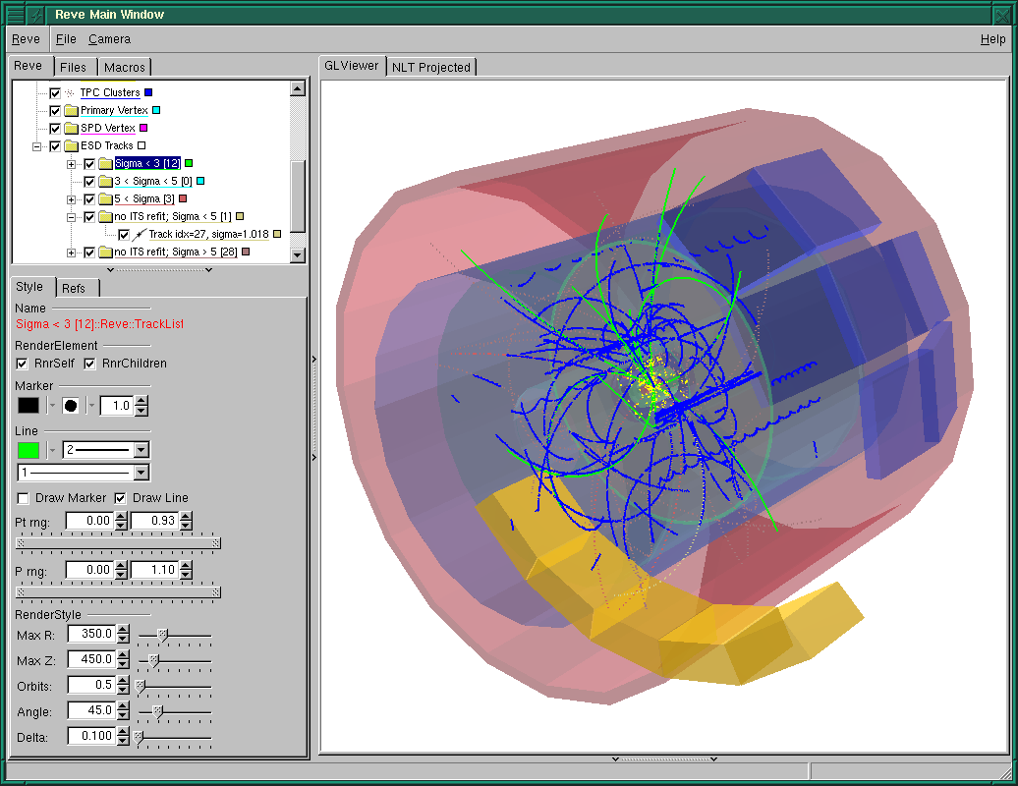
Task: Click Help in the top-right corner
Action: (992, 39)
